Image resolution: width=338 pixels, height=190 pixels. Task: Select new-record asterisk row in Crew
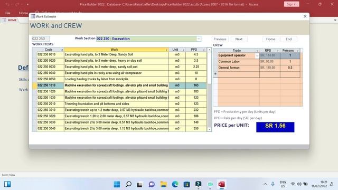point(215,74)
